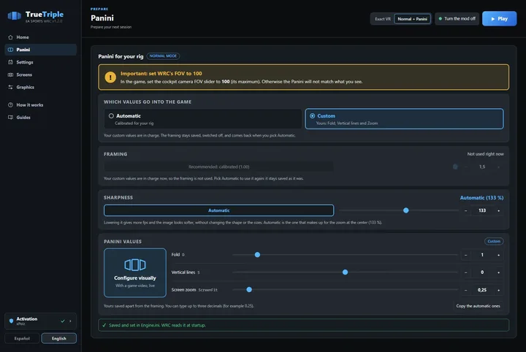The width and height of the screenshot is (526, 352).
Task: Increase sharpness with the plus button
Action: [498, 210]
